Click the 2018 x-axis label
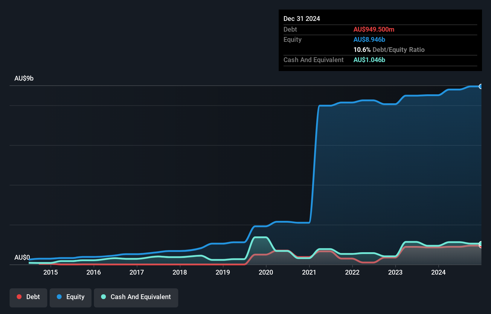The width and height of the screenshot is (491, 314). [180, 272]
